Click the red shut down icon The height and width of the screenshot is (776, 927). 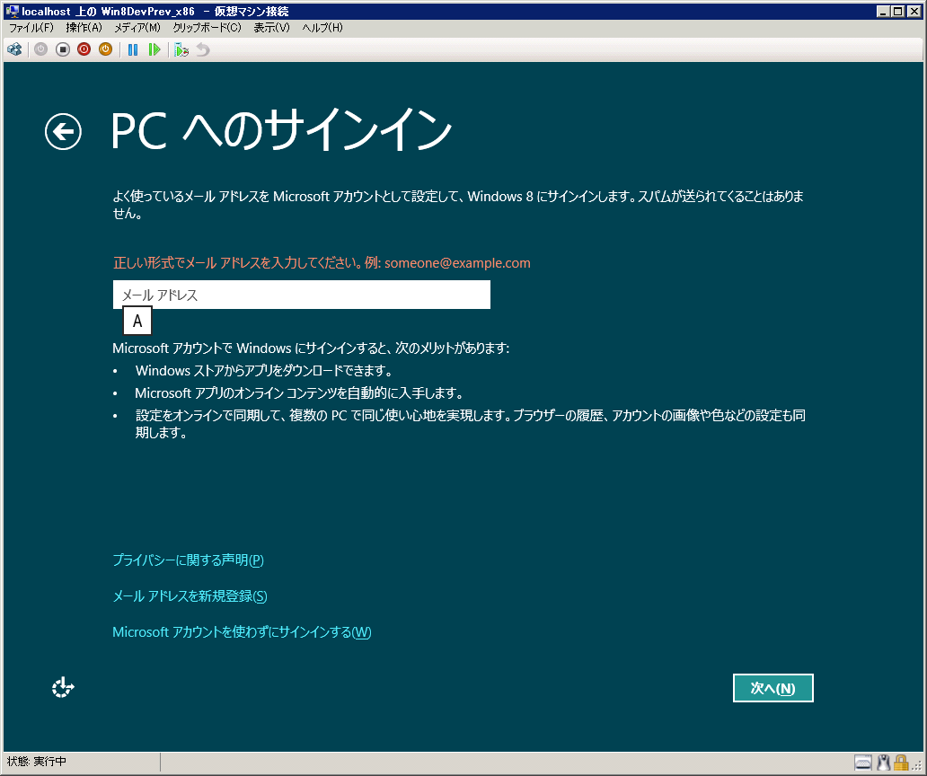click(84, 49)
